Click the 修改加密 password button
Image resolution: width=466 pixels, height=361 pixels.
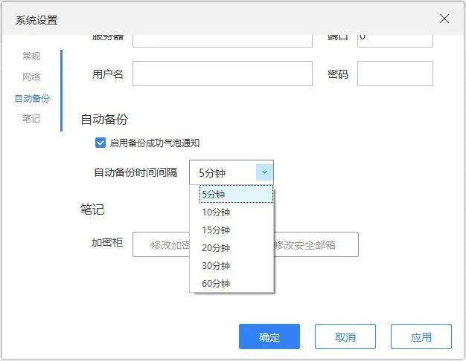click(161, 244)
